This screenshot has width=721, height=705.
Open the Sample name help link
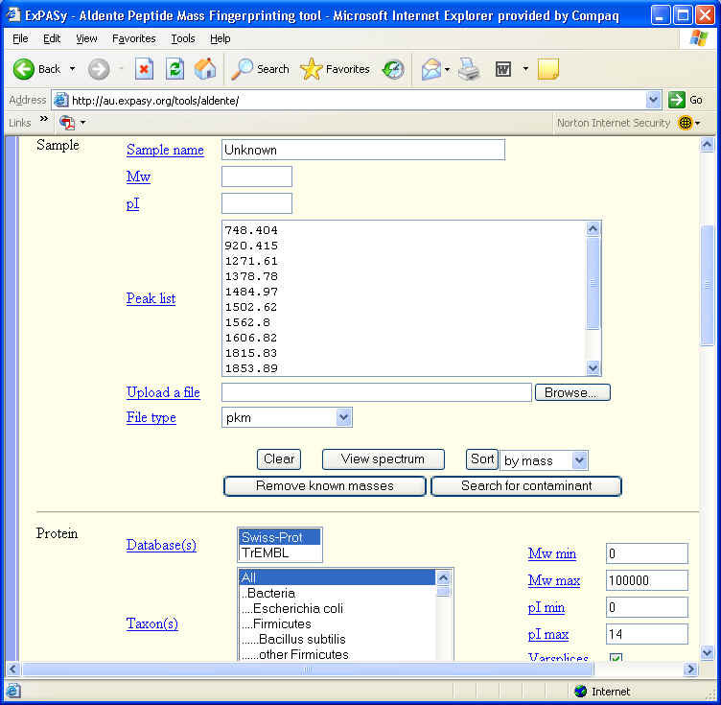tap(165, 150)
